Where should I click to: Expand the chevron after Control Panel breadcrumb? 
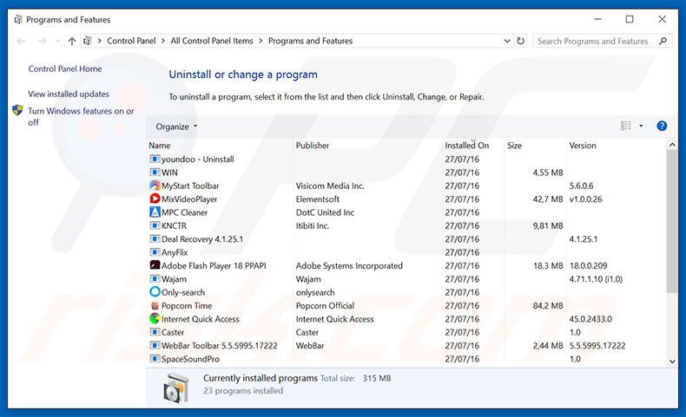click(x=162, y=41)
